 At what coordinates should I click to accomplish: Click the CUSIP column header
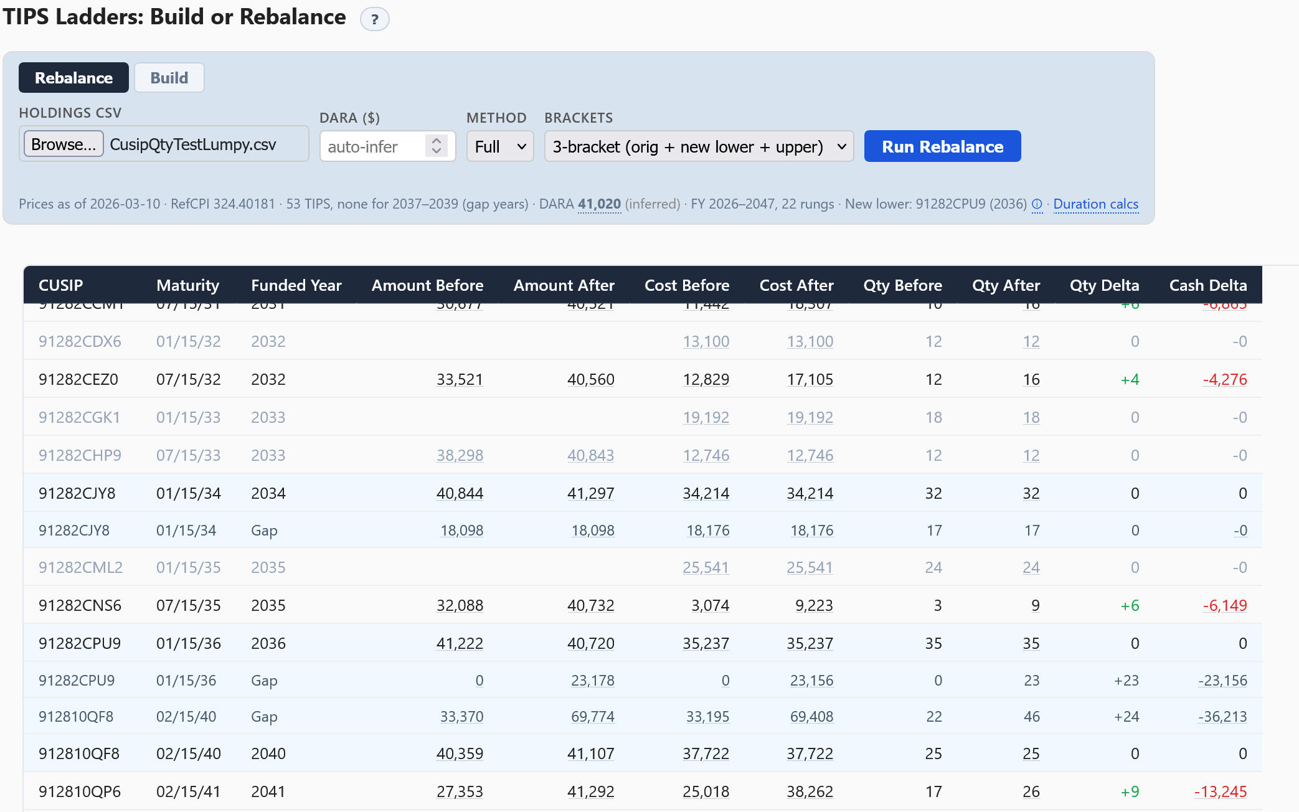[x=60, y=285]
